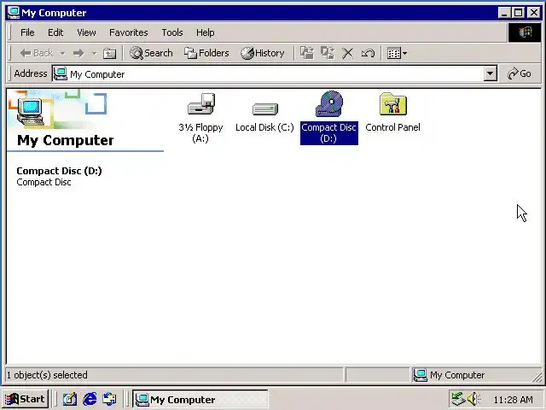
Task: Minimize the My Computer window
Action: tap(503, 13)
